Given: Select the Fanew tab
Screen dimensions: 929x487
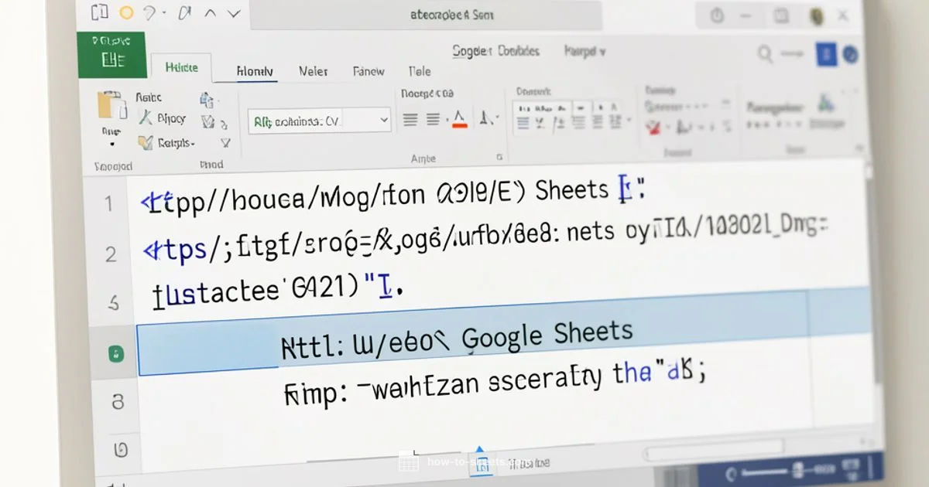Looking at the screenshot, I should pyautogui.click(x=369, y=71).
